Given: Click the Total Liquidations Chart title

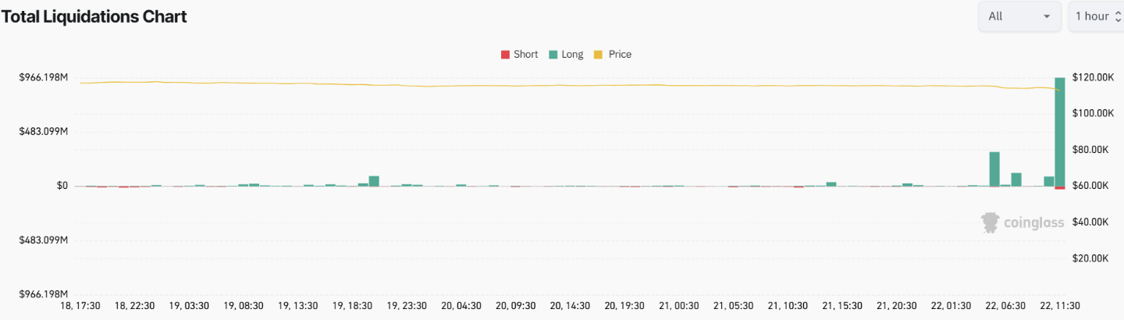Looking at the screenshot, I should pos(94,16).
